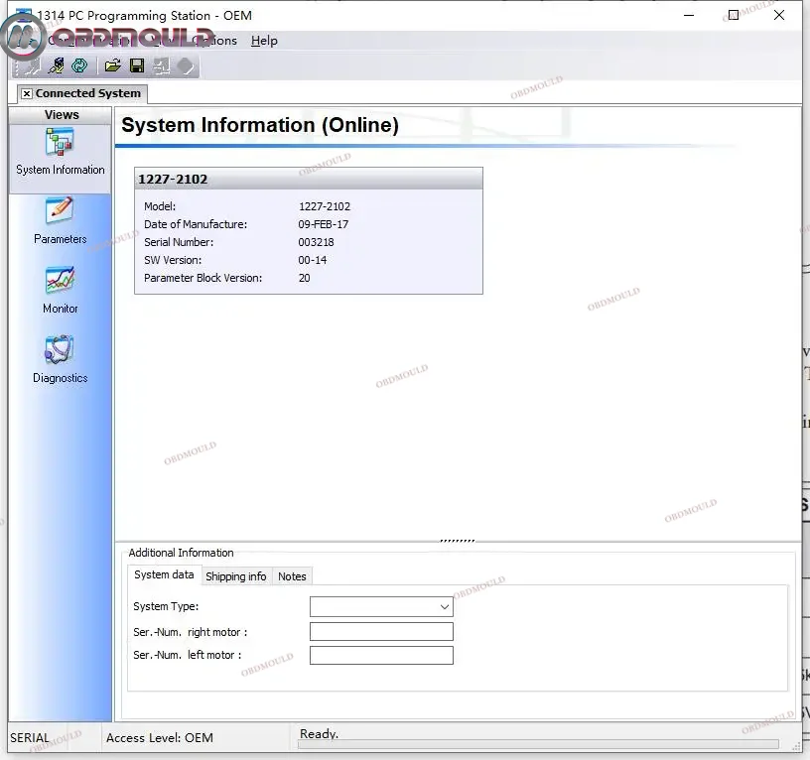Maximize the programming station window
Viewport: 810px width, 760px height.
coord(733,15)
